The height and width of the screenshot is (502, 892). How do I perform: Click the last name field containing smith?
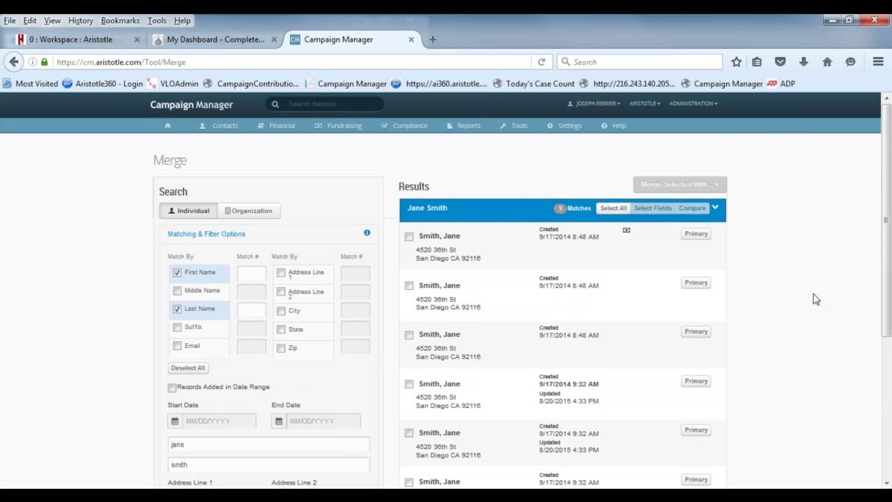(x=269, y=465)
